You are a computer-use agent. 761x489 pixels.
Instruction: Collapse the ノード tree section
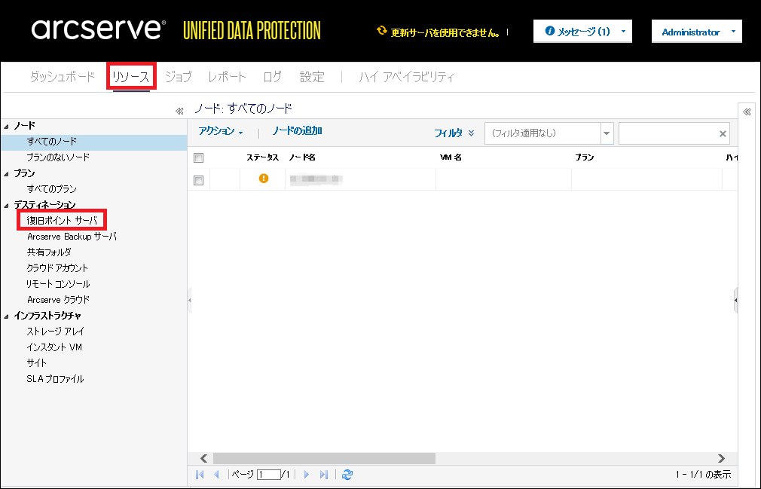coord(6,126)
